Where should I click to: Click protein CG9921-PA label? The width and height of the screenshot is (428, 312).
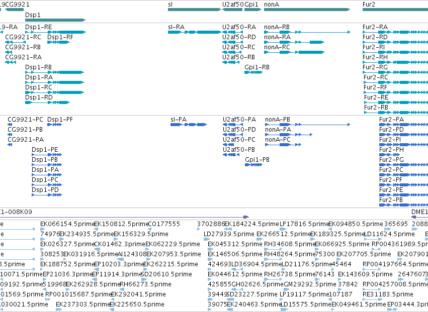(26, 140)
